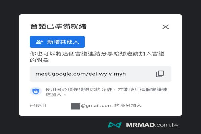The width and height of the screenshot is (201, 134).
Task: Click the teal MRMAD logo icon
Action: (x=115, y=125)
